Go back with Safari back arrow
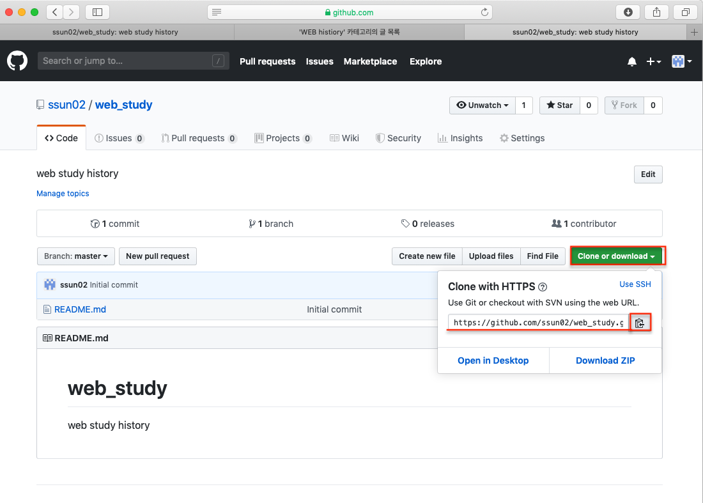 pyautogui.click(x=55, y=12)
